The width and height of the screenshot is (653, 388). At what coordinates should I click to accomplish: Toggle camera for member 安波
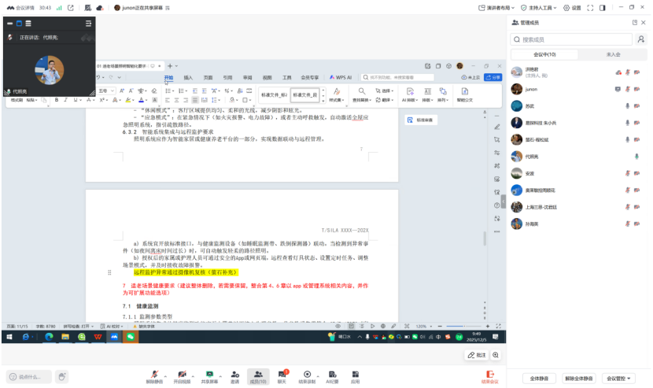636,173
